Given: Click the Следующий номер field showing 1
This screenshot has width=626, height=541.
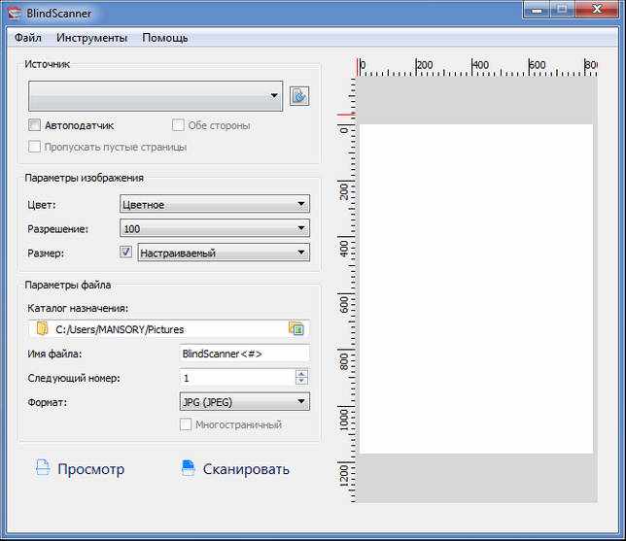Looking at the screenshot, I should click(x=237, y=378).
